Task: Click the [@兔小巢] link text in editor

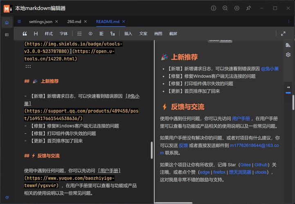Action: (82, 100)
